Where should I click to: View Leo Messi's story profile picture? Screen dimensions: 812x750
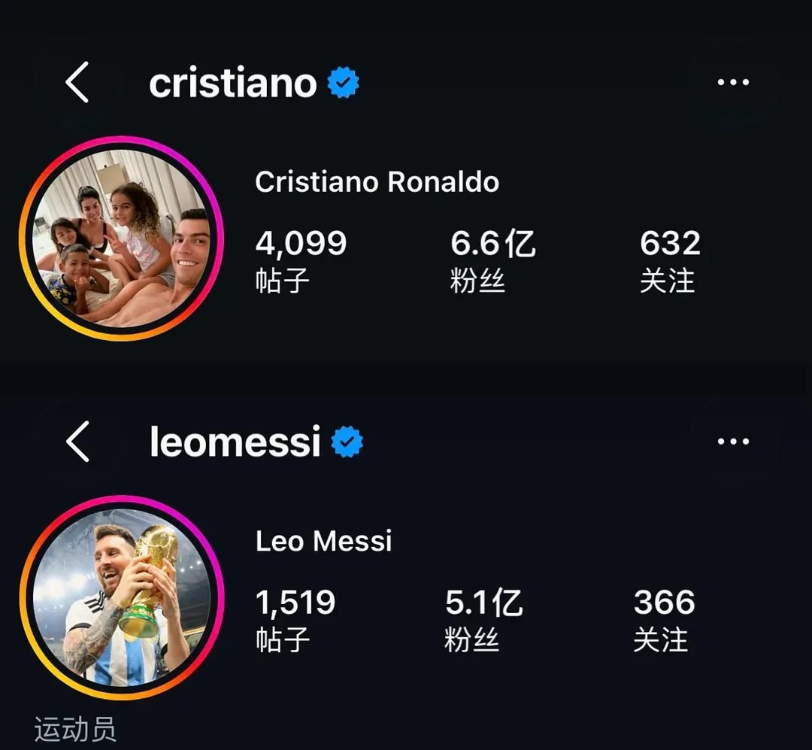[122, 597]
